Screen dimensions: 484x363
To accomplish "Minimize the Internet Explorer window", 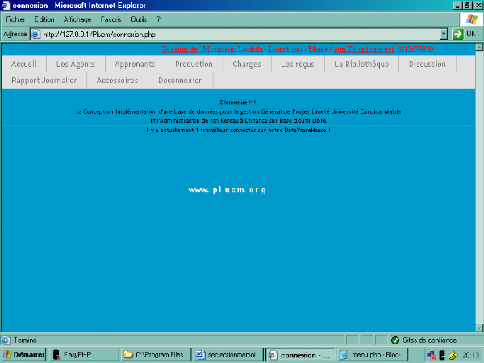I will pyautogui.click(x=457, y=6).
